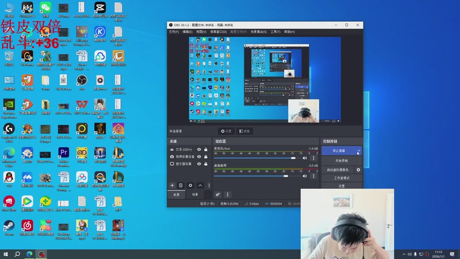Open Sources toolbar three-dot overflow
Image resolution: width=460 pixels, height=259 pixels.
209,185
